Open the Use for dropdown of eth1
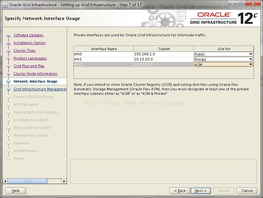Screen dimensions: 263x198 click(x=223, y=59)
